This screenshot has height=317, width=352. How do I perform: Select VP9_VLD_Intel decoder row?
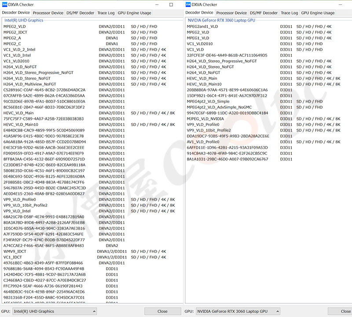pos(89,211)
